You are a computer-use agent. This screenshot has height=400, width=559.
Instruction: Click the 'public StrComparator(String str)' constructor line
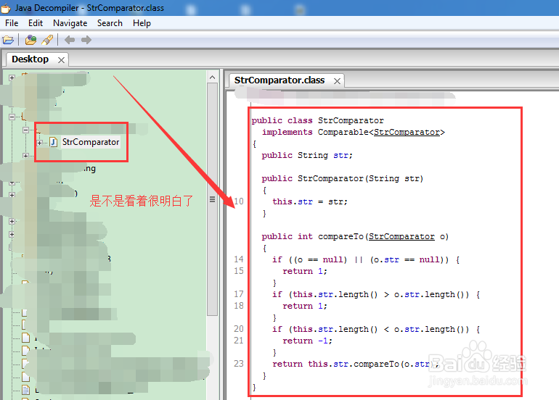[342, 178]
